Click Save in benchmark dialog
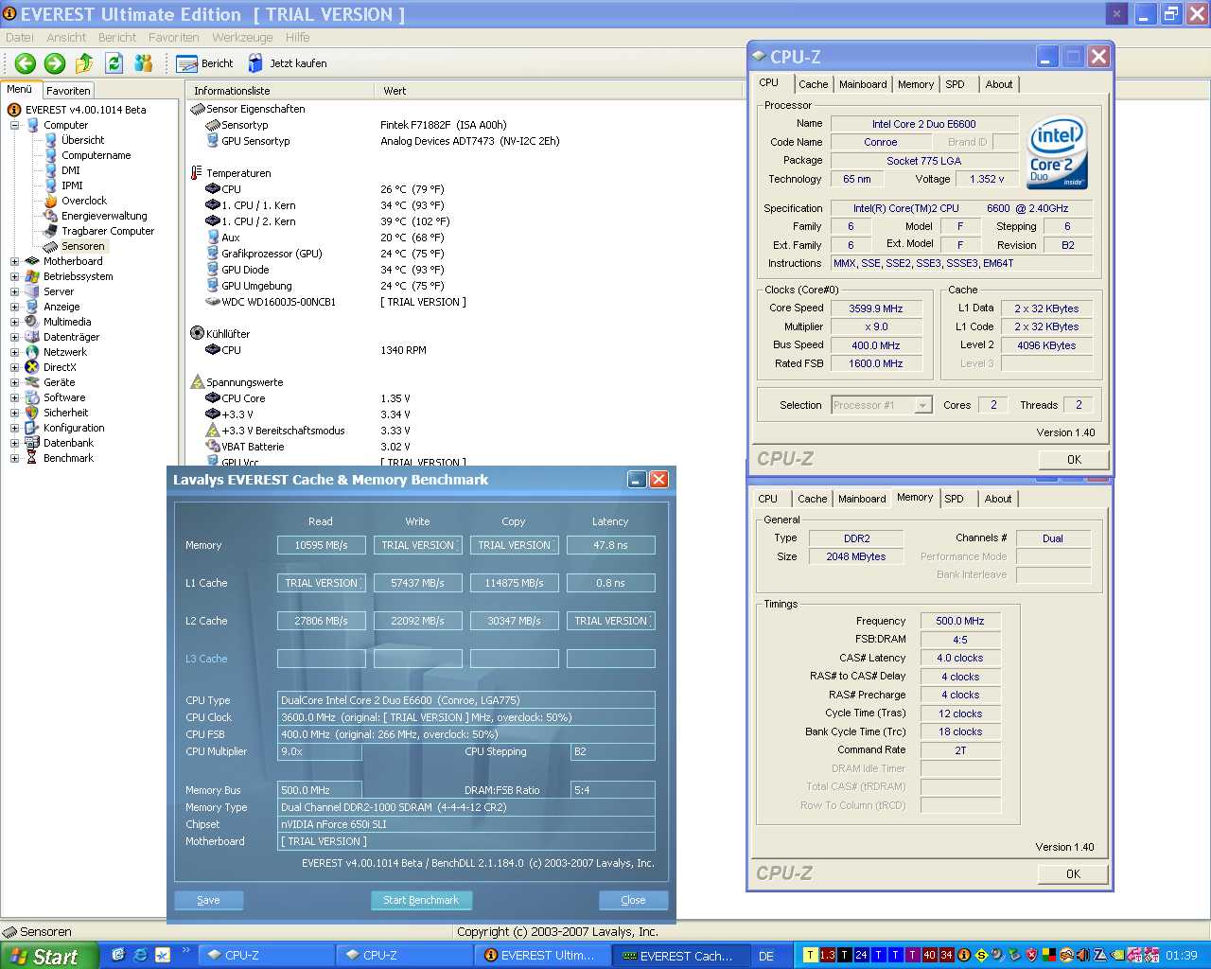The width and height of the screenshot is (1211, 969). 208,900
